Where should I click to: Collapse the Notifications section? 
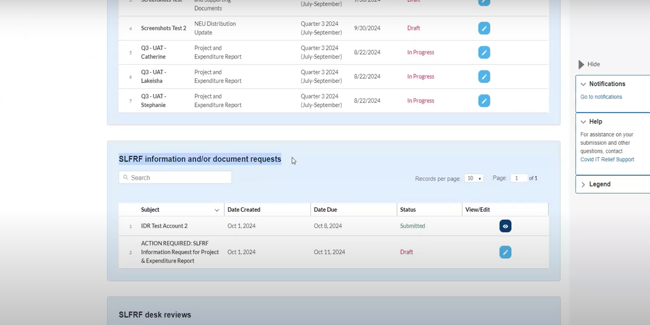[x=584, y=84]
